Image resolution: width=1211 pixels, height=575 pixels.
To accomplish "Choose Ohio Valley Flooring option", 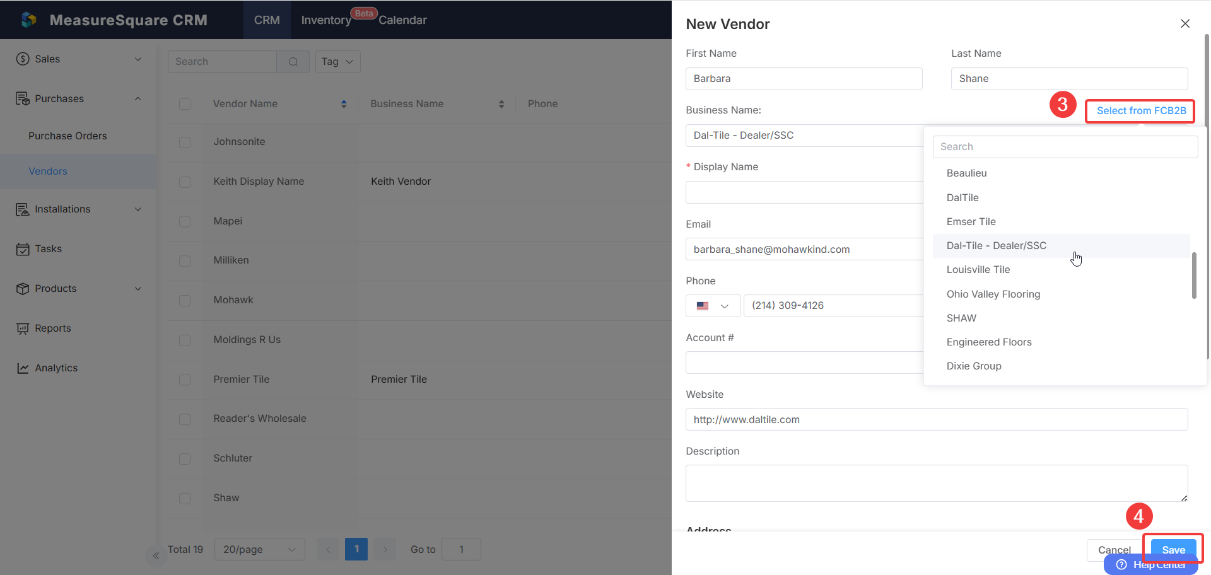I will pos(1062,294).
